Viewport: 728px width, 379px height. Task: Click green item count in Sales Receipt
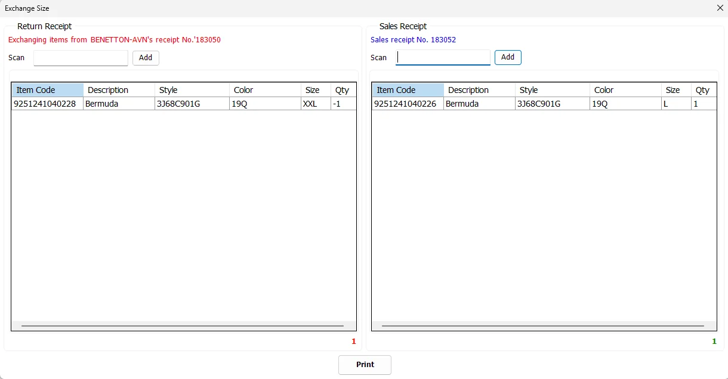[714, 341]
